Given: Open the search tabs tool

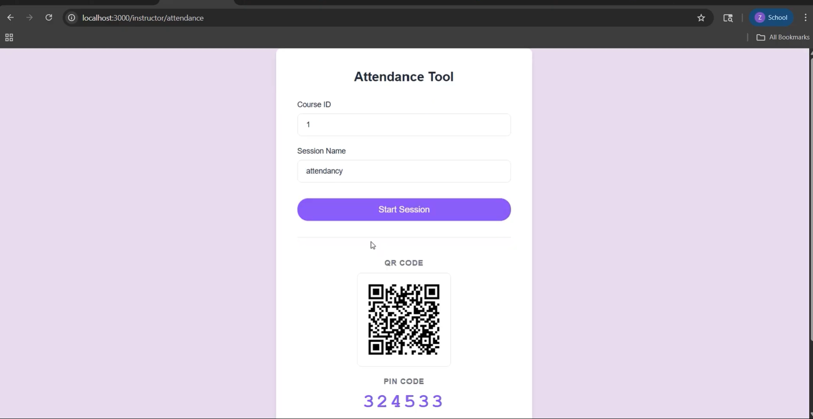Looking at the screenshot, I should click(728, 18).
